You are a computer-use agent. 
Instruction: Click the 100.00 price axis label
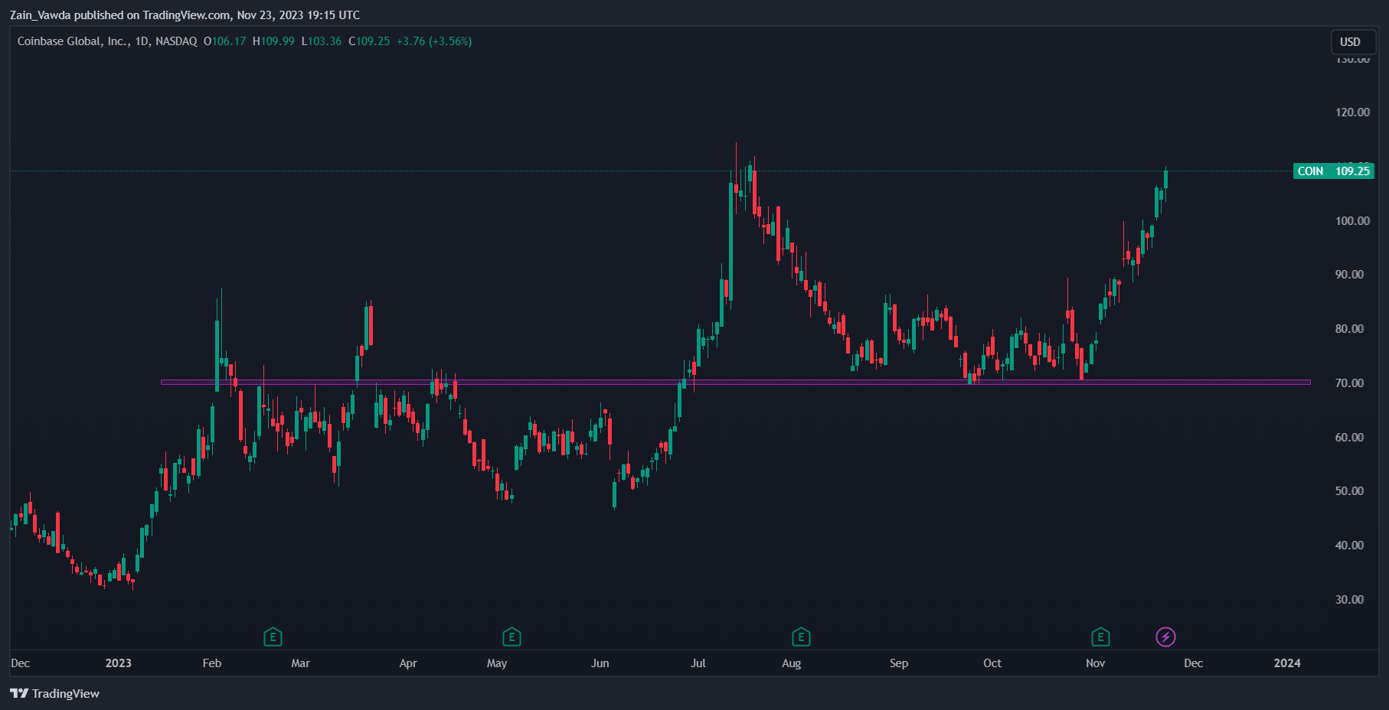coord(1352,221)
